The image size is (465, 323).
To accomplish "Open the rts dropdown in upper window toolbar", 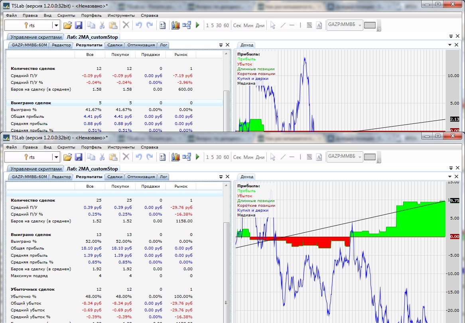I will coord(56,26).
